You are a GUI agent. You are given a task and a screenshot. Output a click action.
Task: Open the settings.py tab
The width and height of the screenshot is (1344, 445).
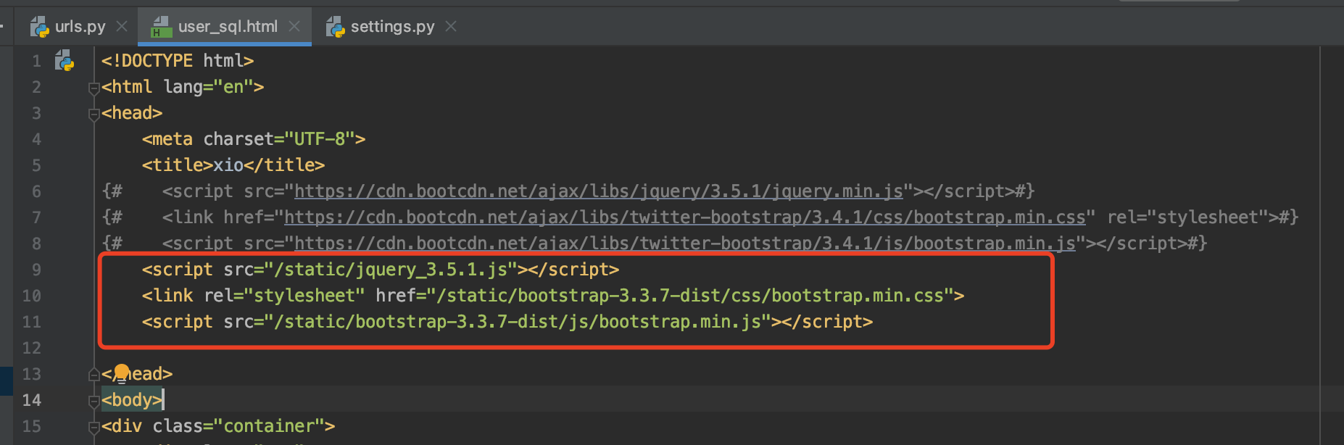tap(392, 27)
